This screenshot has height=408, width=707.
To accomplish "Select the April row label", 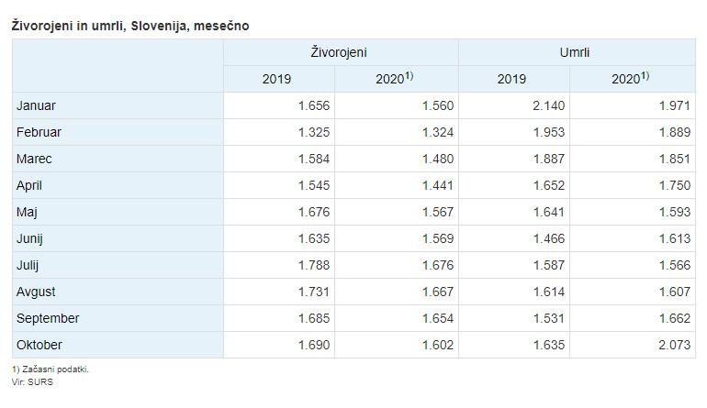I will click(x=29, y=185).
